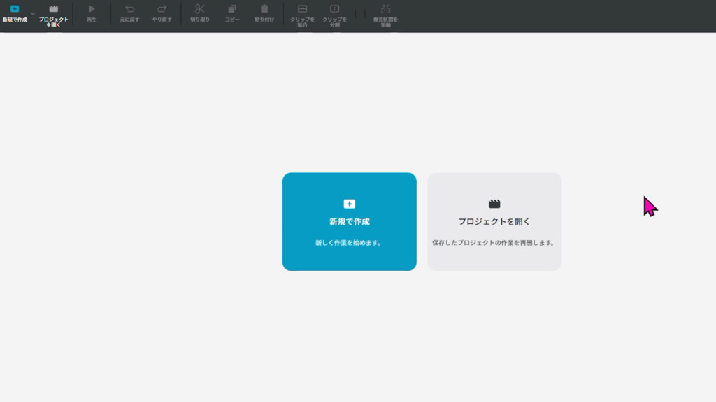Screen dimensions: 716x402
Task: Click the 新規で作成 title on the blue card
Action: click(349, 221)
